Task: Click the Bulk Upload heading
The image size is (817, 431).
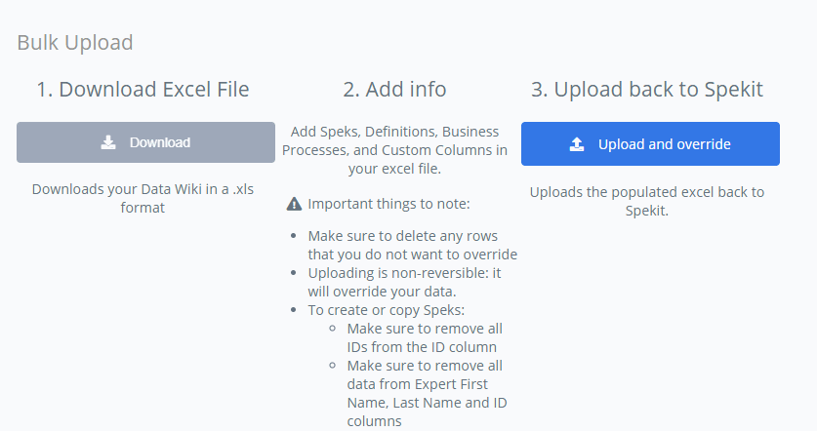Action: coord(75,43)
